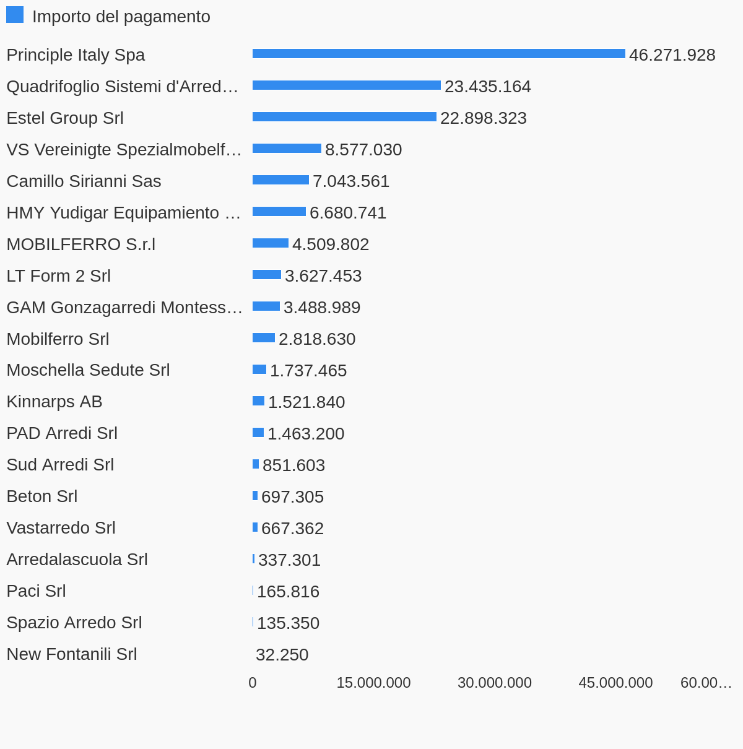Viewport: 743px width, 749px height.
Task: Click the label 'Principle Italy Spa'
Action: [76, 55]
